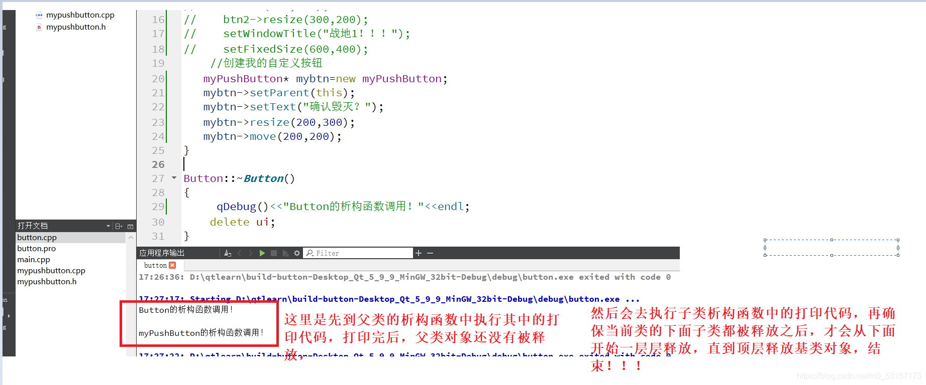The image size is (926, 385).
Task: Zoom out the output text with minus
Action: [x=430, y=253]
